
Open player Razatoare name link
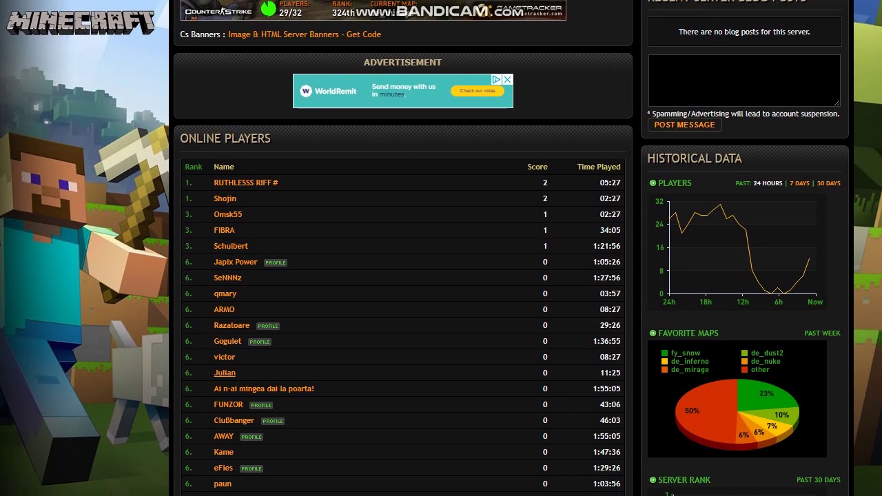pos(232,325)
